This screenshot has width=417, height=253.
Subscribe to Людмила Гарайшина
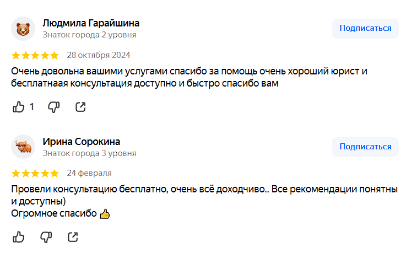coord(365,29)
